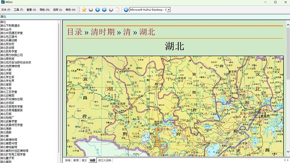Open the 词库 (L) menu

(x=58, y=10)
